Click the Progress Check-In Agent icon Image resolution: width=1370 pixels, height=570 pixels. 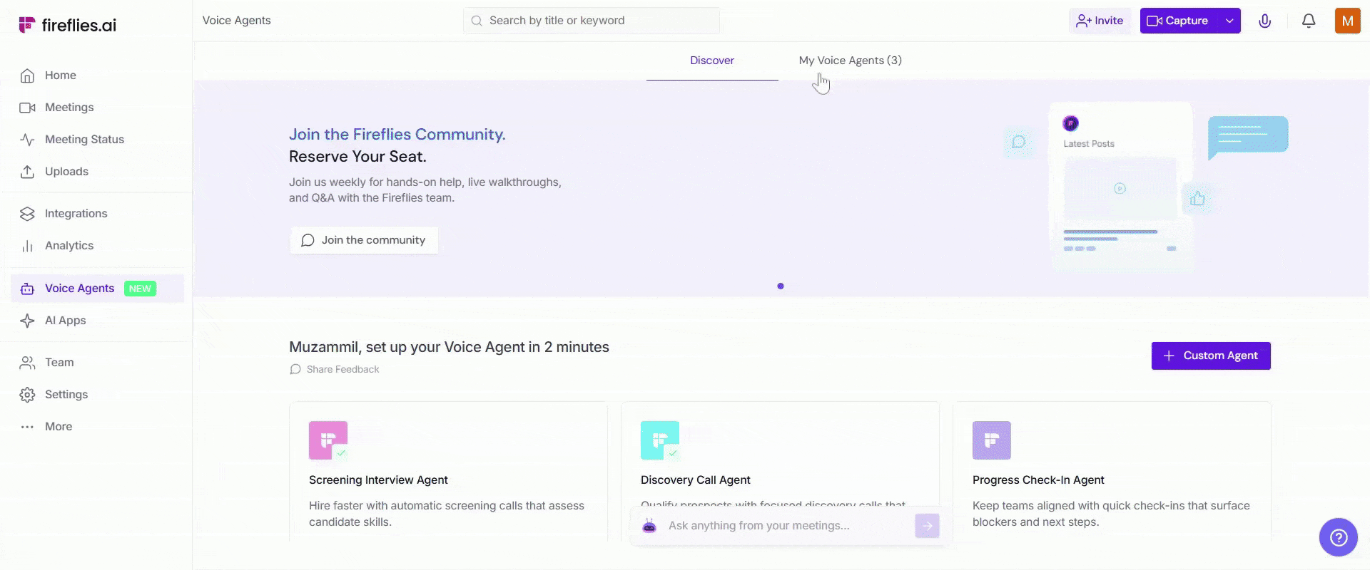click(992, 440)
